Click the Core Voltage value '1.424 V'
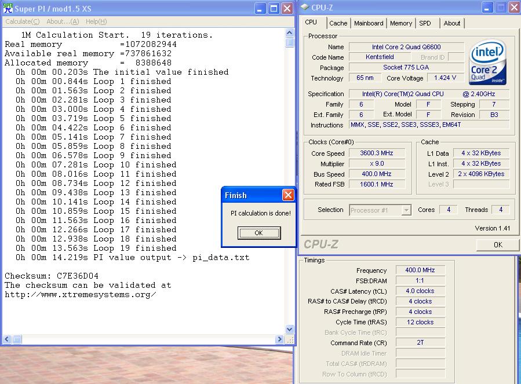 click(x=445, y=78)
